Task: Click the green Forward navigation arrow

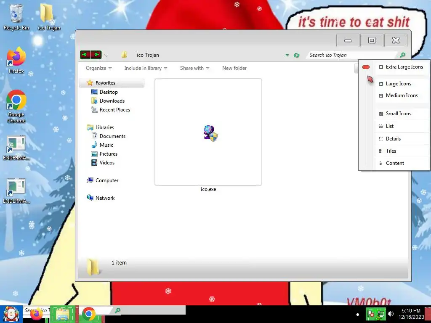Action: pos(96,55)
